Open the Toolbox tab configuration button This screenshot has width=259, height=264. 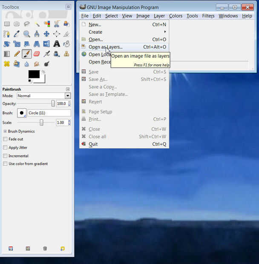click(x=68, y=6)
